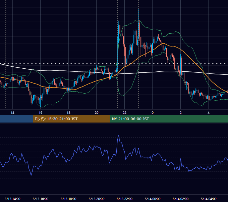Click the oscillator peak spike near 21:30

pyautogui.click(x=119, y=136)
